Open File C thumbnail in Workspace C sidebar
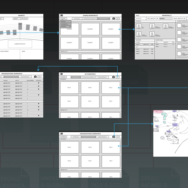Image resolution: width=188 pixels, height=188 pixels. pos(179,39)
